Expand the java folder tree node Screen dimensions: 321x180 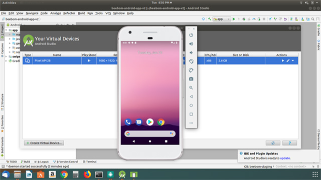click(x=10, y=39)
